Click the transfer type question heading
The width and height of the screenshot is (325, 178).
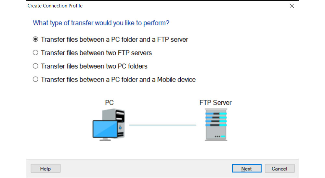point(101,23)
